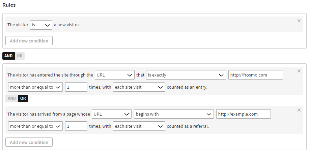The image size is (309, 152).
Task: Expand the referral URL type dropdown
Action: (112, 114)
